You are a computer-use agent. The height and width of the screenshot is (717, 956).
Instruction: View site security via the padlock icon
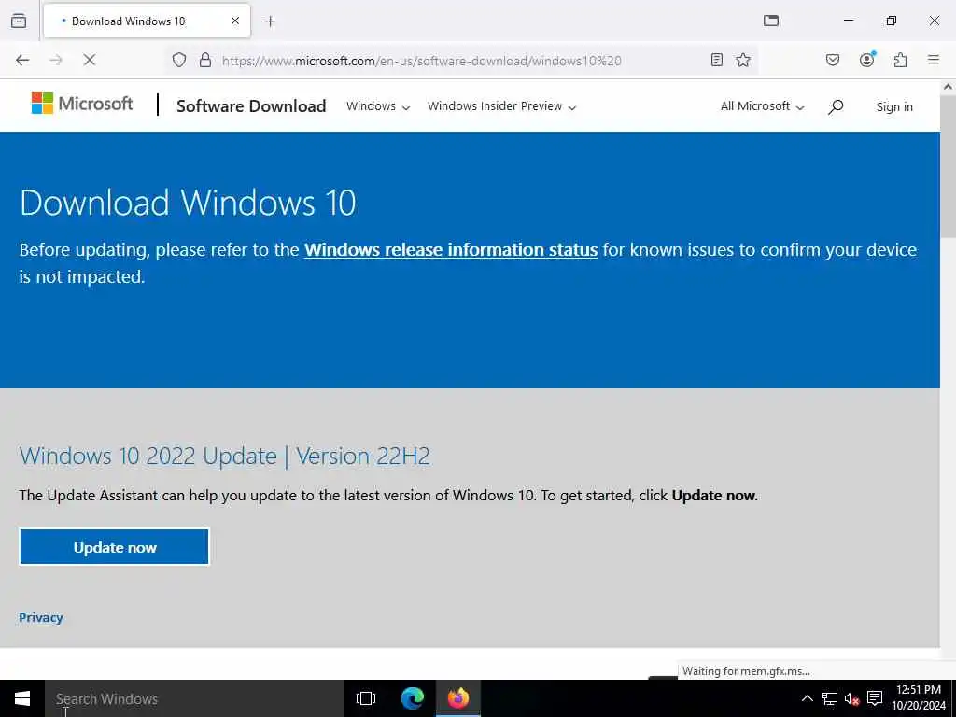(205, 60)
